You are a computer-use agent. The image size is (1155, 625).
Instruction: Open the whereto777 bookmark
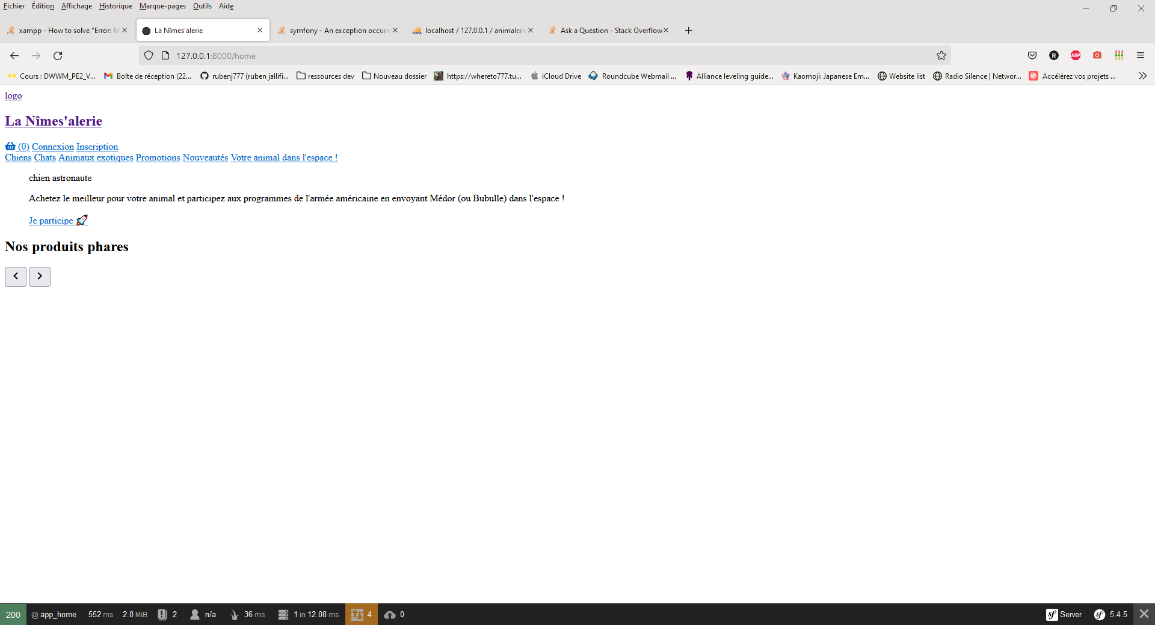point(478,76)
